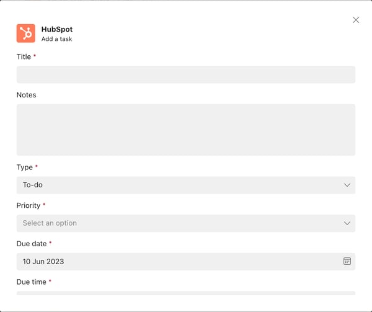372x312 pixels.
Task: Click the chevron arrow in the Type field
Action: pyautogui.click(x=347, y=185)
